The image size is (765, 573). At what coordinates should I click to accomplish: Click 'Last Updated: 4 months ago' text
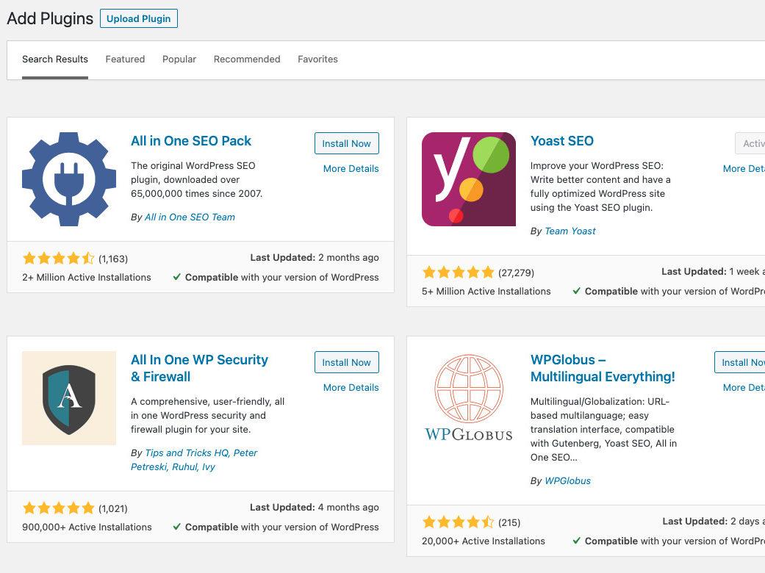tap(315, 507)
